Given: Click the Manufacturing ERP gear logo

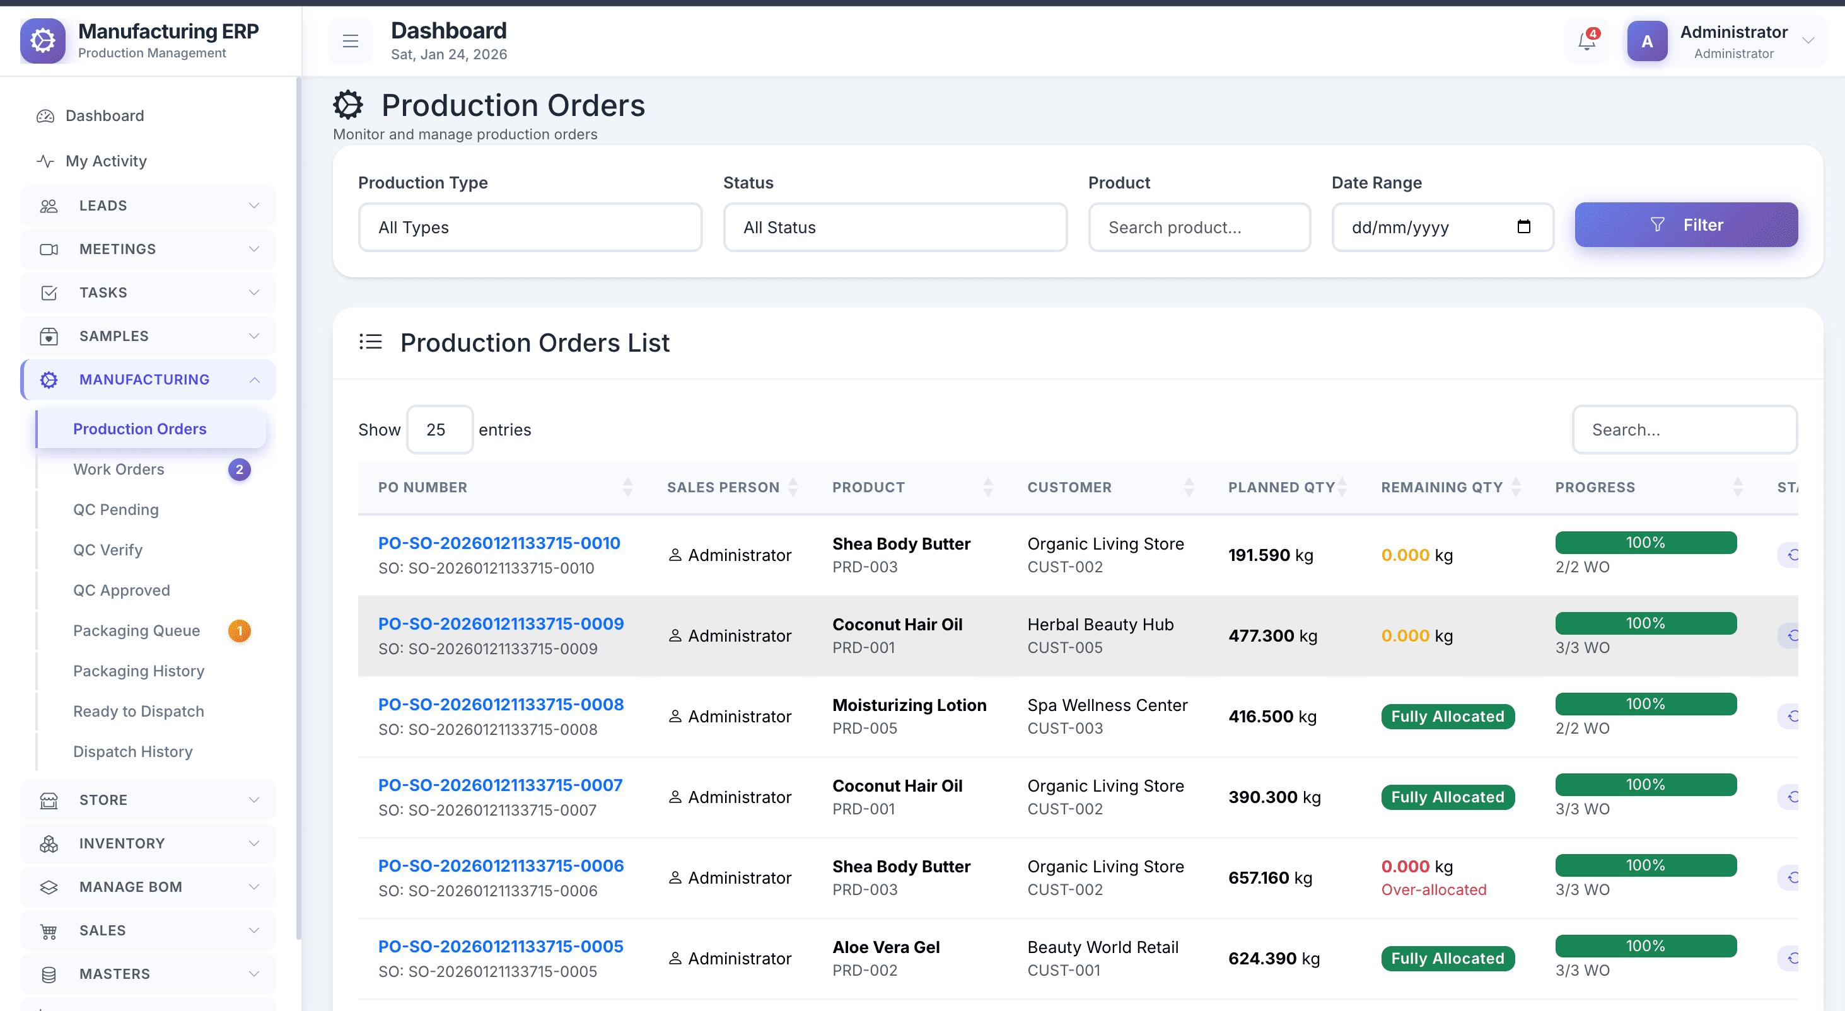Looking at the screenshot, I should 43,42.
